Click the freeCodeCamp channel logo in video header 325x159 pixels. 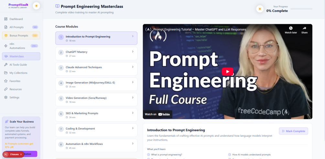(148, 29)
